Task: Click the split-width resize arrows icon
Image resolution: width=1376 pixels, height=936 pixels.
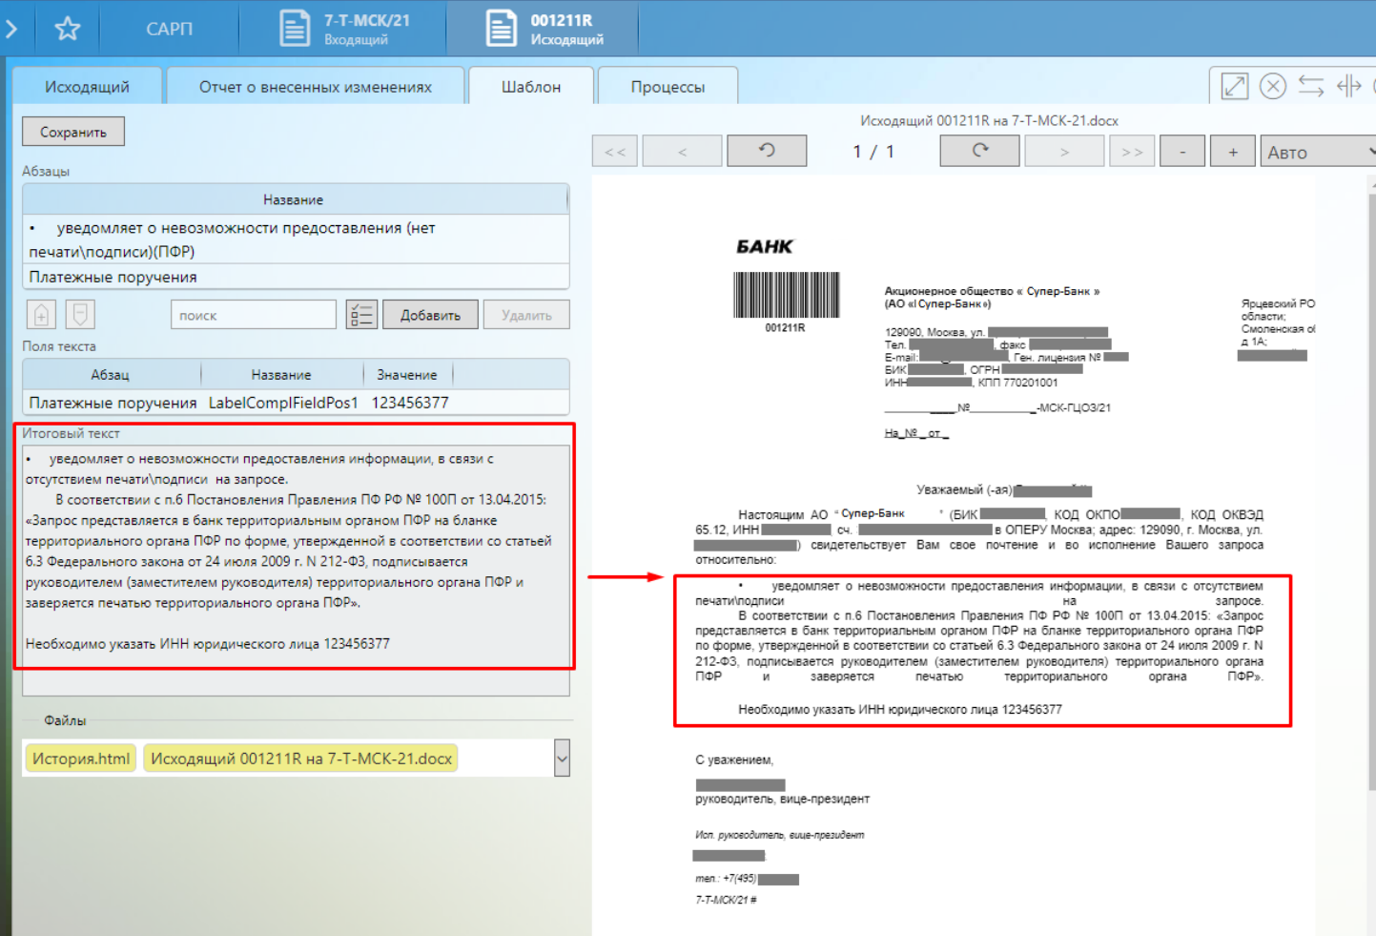Action: [1348, 86]
